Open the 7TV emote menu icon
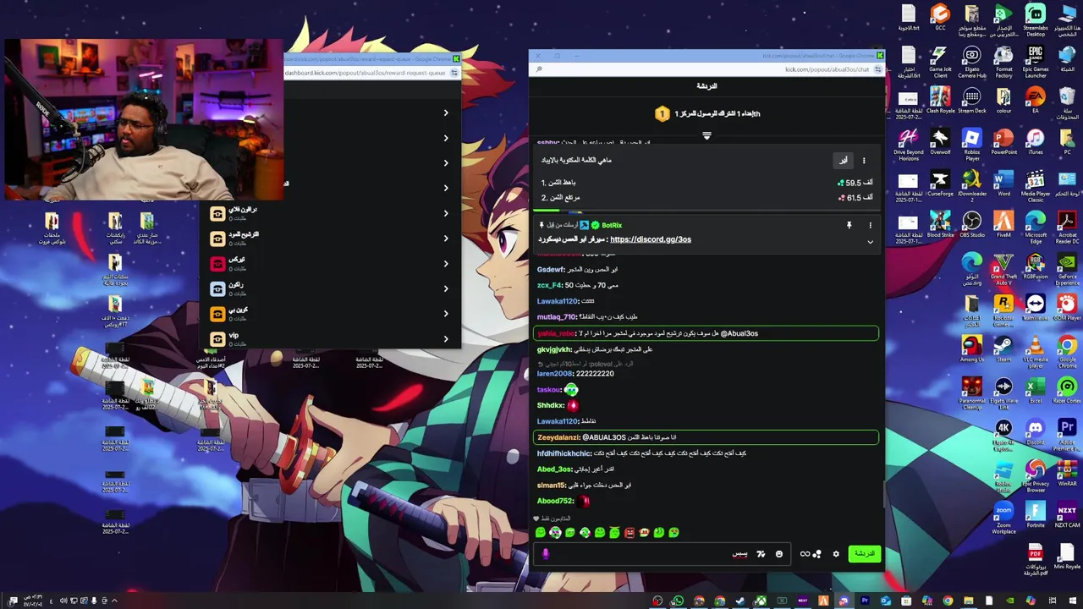This screenshot has height=609, width=1083. pos(761,554)
